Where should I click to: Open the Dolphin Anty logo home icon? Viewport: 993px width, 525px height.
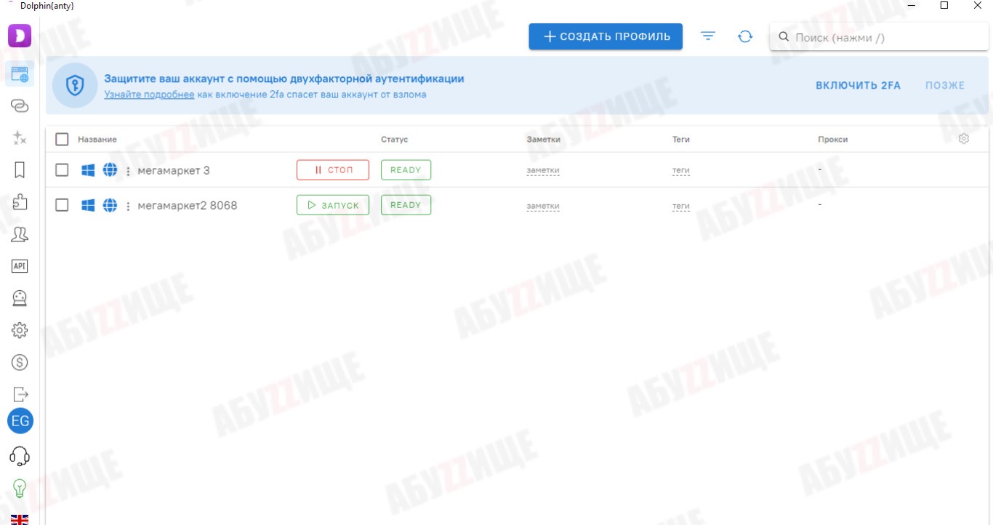coord(20,36)
